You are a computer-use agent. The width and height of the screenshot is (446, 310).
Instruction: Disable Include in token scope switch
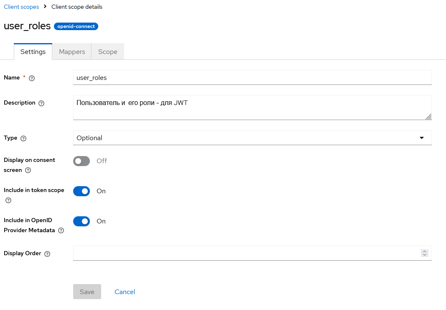(82, 191)
